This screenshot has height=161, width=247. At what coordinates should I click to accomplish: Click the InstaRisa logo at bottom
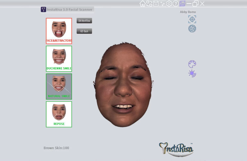click(x=176, y=149)
